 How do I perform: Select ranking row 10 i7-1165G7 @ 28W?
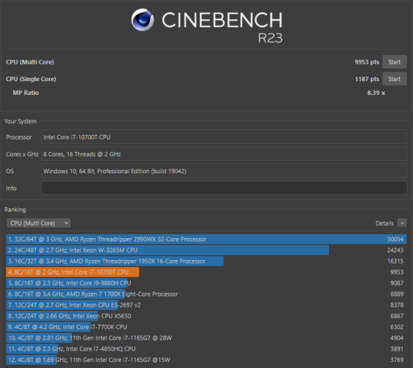[x=206, y=338]
